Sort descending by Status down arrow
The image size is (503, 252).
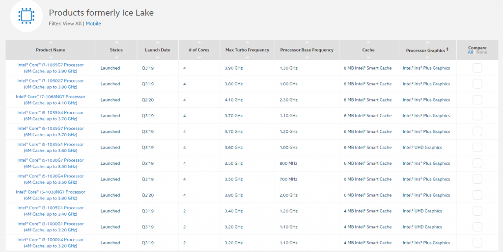click(116, 57)
